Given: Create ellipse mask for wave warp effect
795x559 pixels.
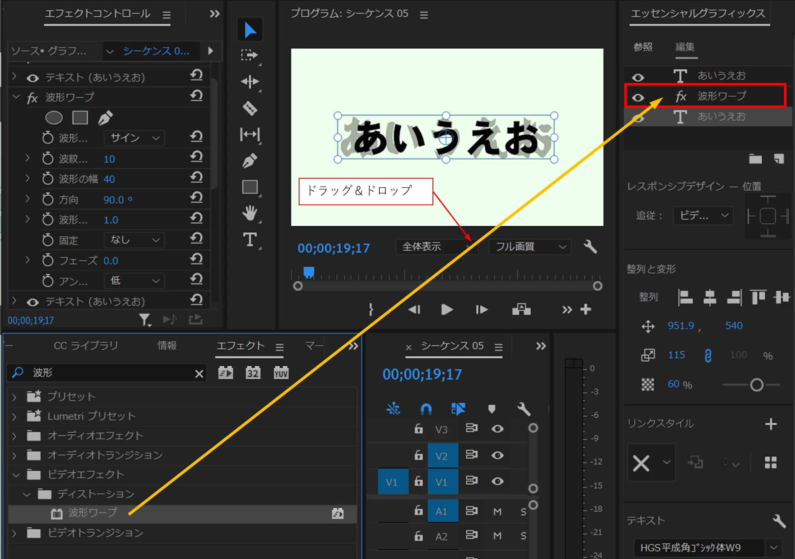Looking at the screenshot, I should (54, 118).
